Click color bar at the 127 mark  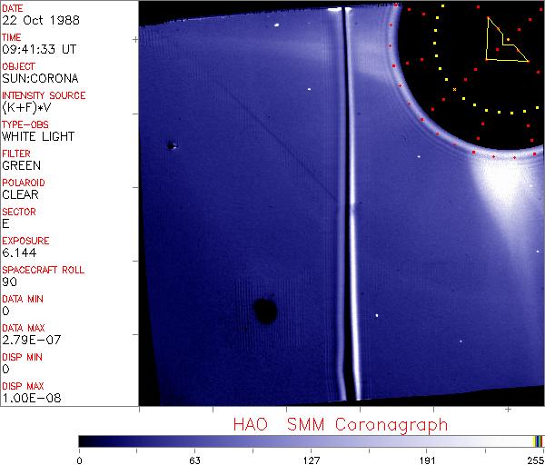click(311, 440)
